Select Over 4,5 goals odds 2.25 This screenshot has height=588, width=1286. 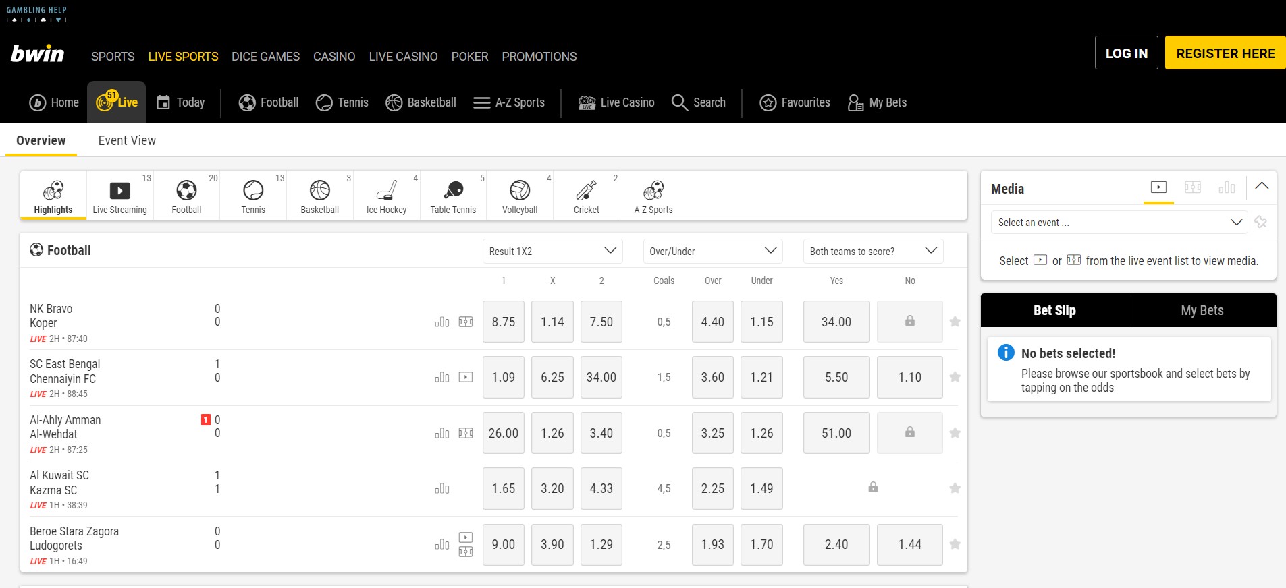point(713,488)
